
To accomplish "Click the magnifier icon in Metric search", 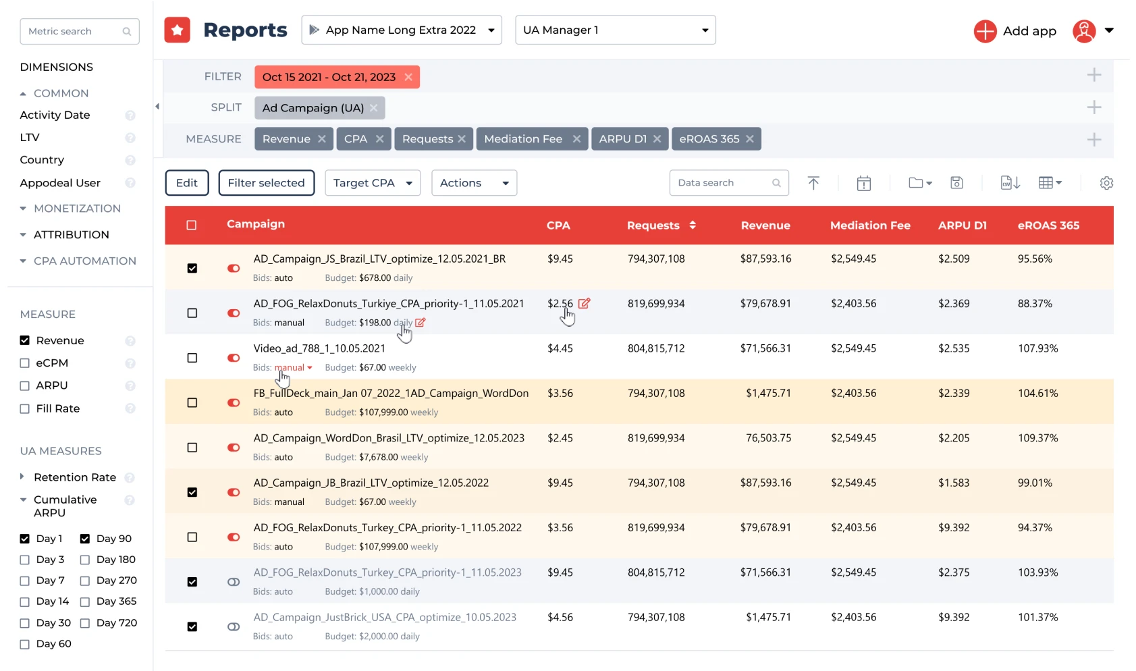I will point(126,32).
